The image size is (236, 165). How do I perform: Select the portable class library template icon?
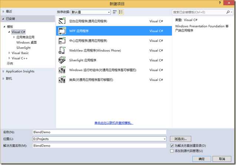[62, 80]
